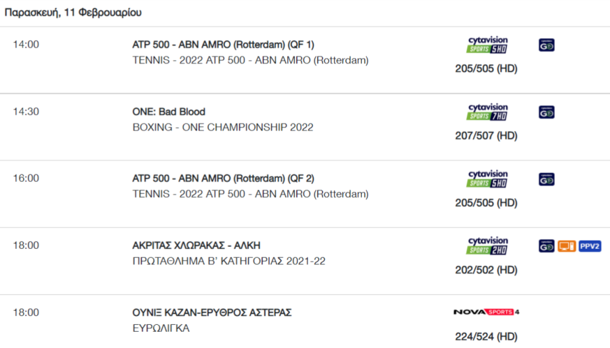Open ΟΥΝΙΞ ΚΑΖΑΝ-ΕΡΥΘΡΟΣ ΑΣΤΕΡΑΣ match title
The height and width of the screenshot is (348, 610).
tap(211, 313)
